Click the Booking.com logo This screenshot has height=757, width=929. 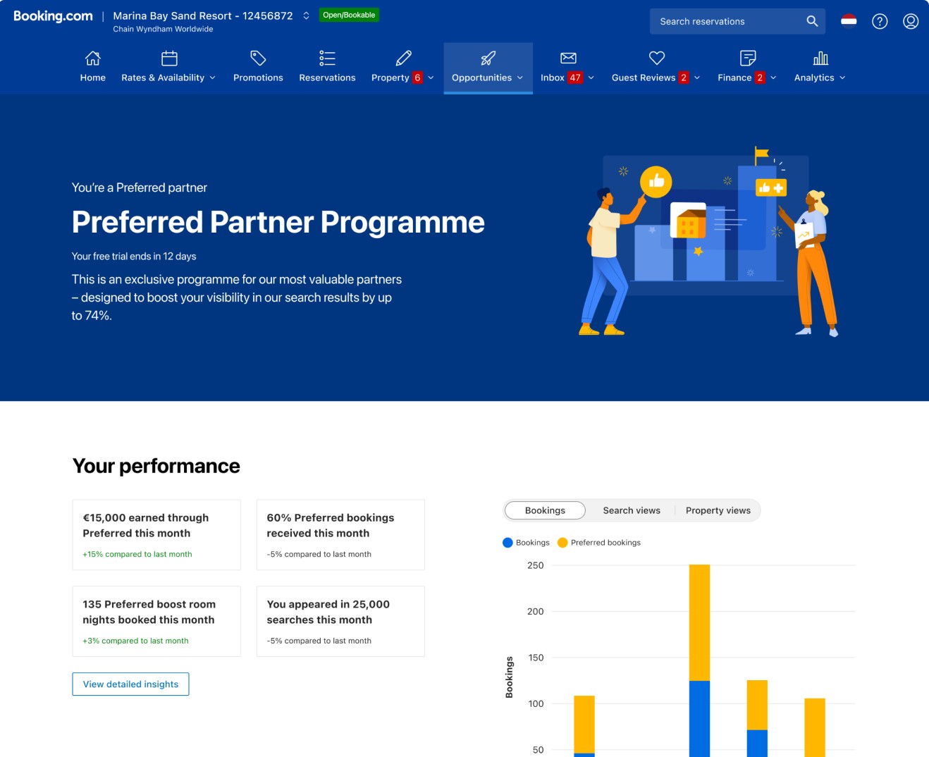coord(53,16)
